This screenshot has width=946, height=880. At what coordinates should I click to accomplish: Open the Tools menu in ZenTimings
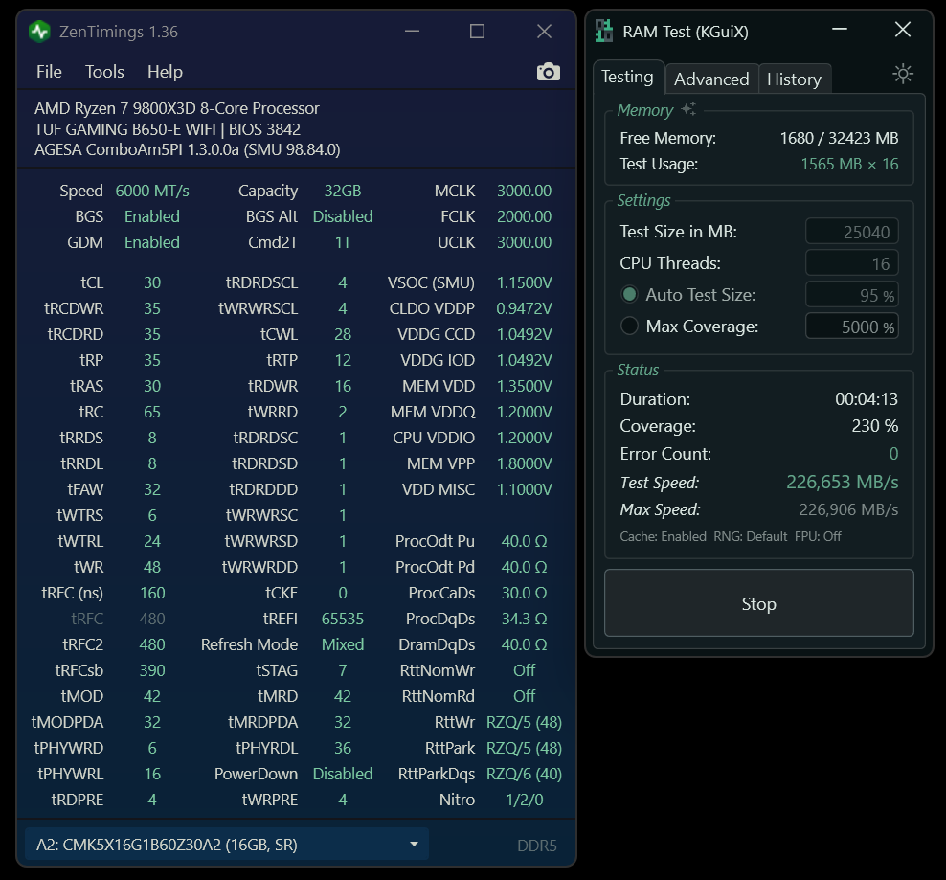pos(104,72)
